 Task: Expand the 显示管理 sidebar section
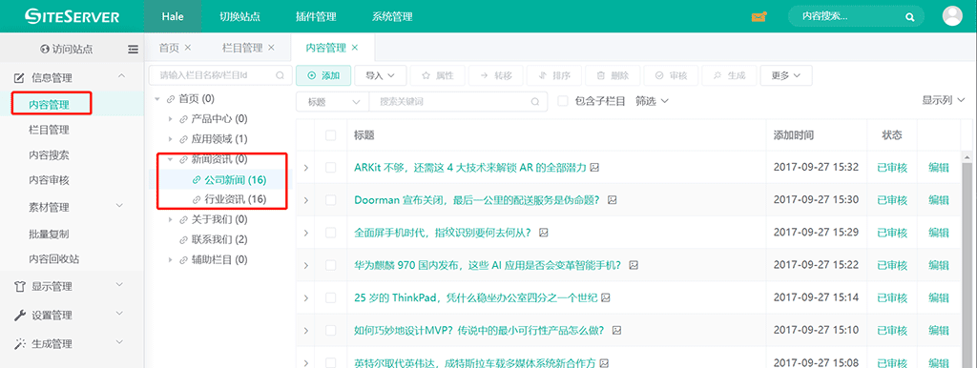72,286
